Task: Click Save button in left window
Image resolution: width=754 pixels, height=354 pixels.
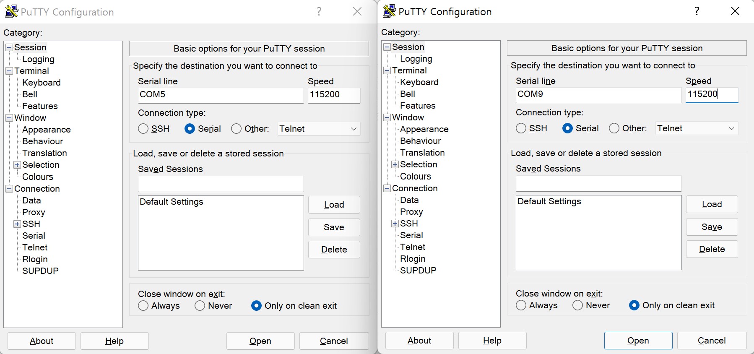Action: pos(334,227)
